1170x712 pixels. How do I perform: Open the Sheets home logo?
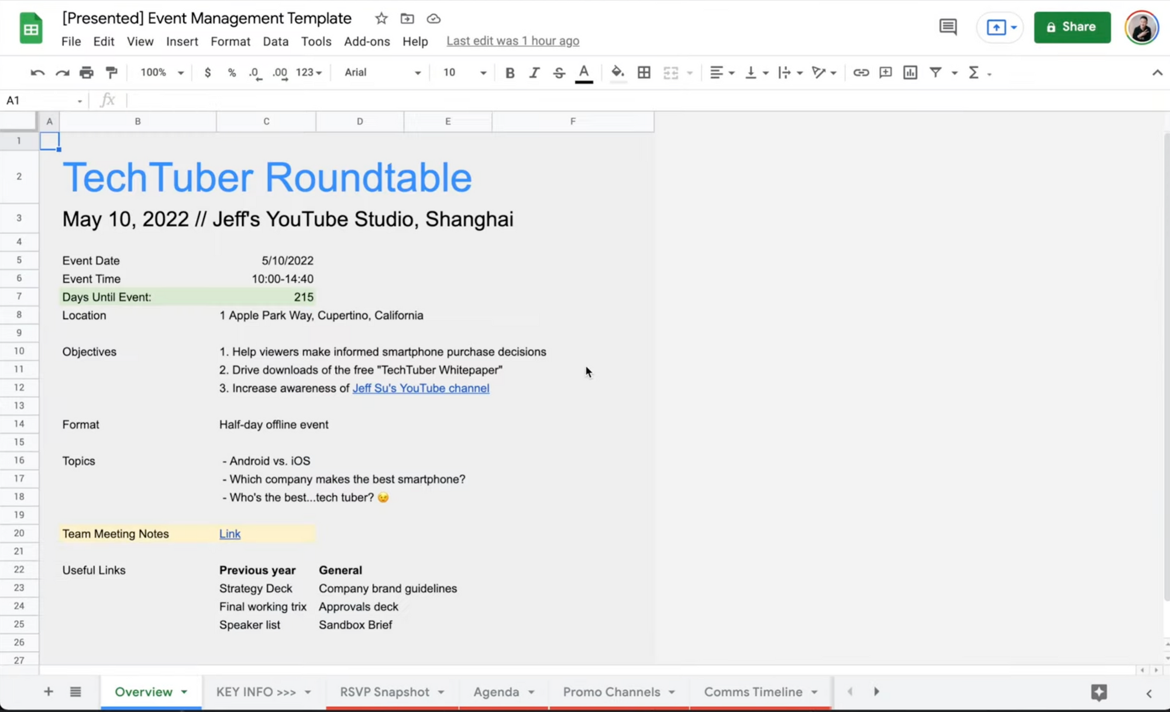[x=31, y=27]
